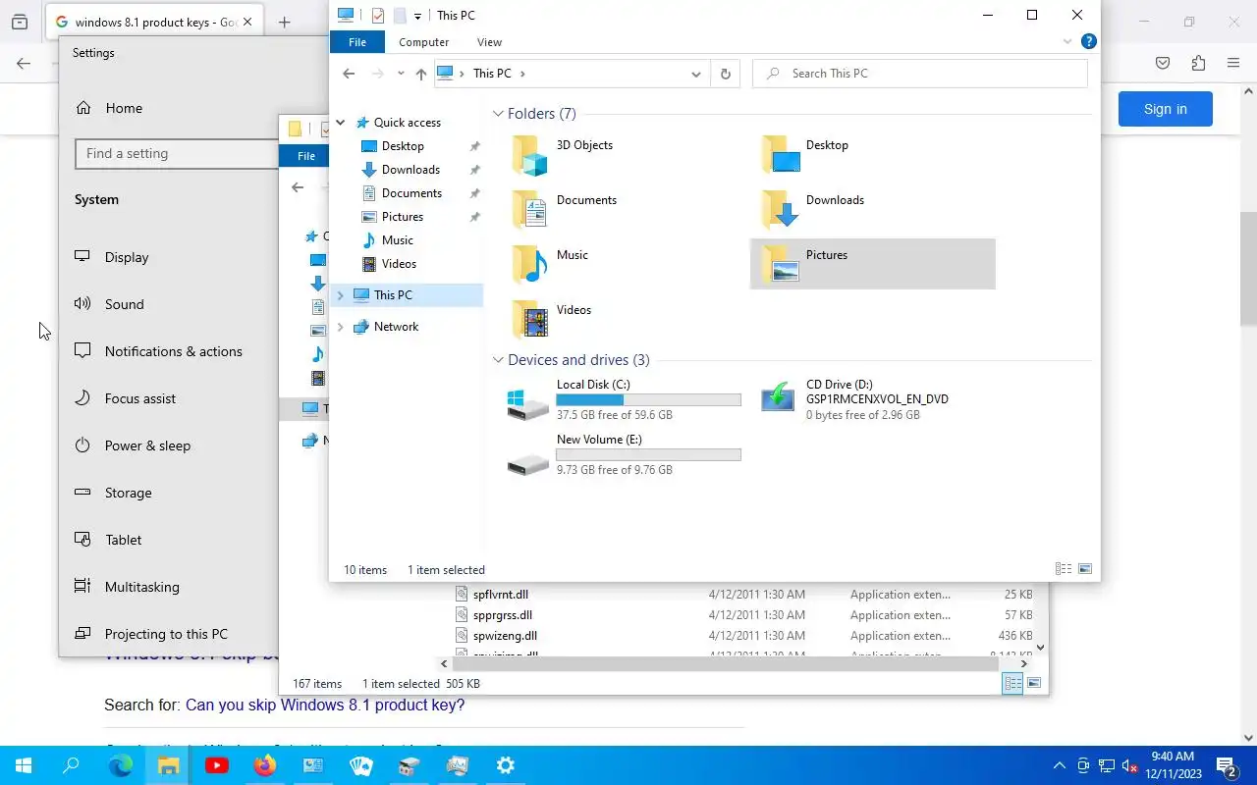Switch to details view in This PC
The image size is (1257, 785).
pyautogui.click(x=1064, y=569)
